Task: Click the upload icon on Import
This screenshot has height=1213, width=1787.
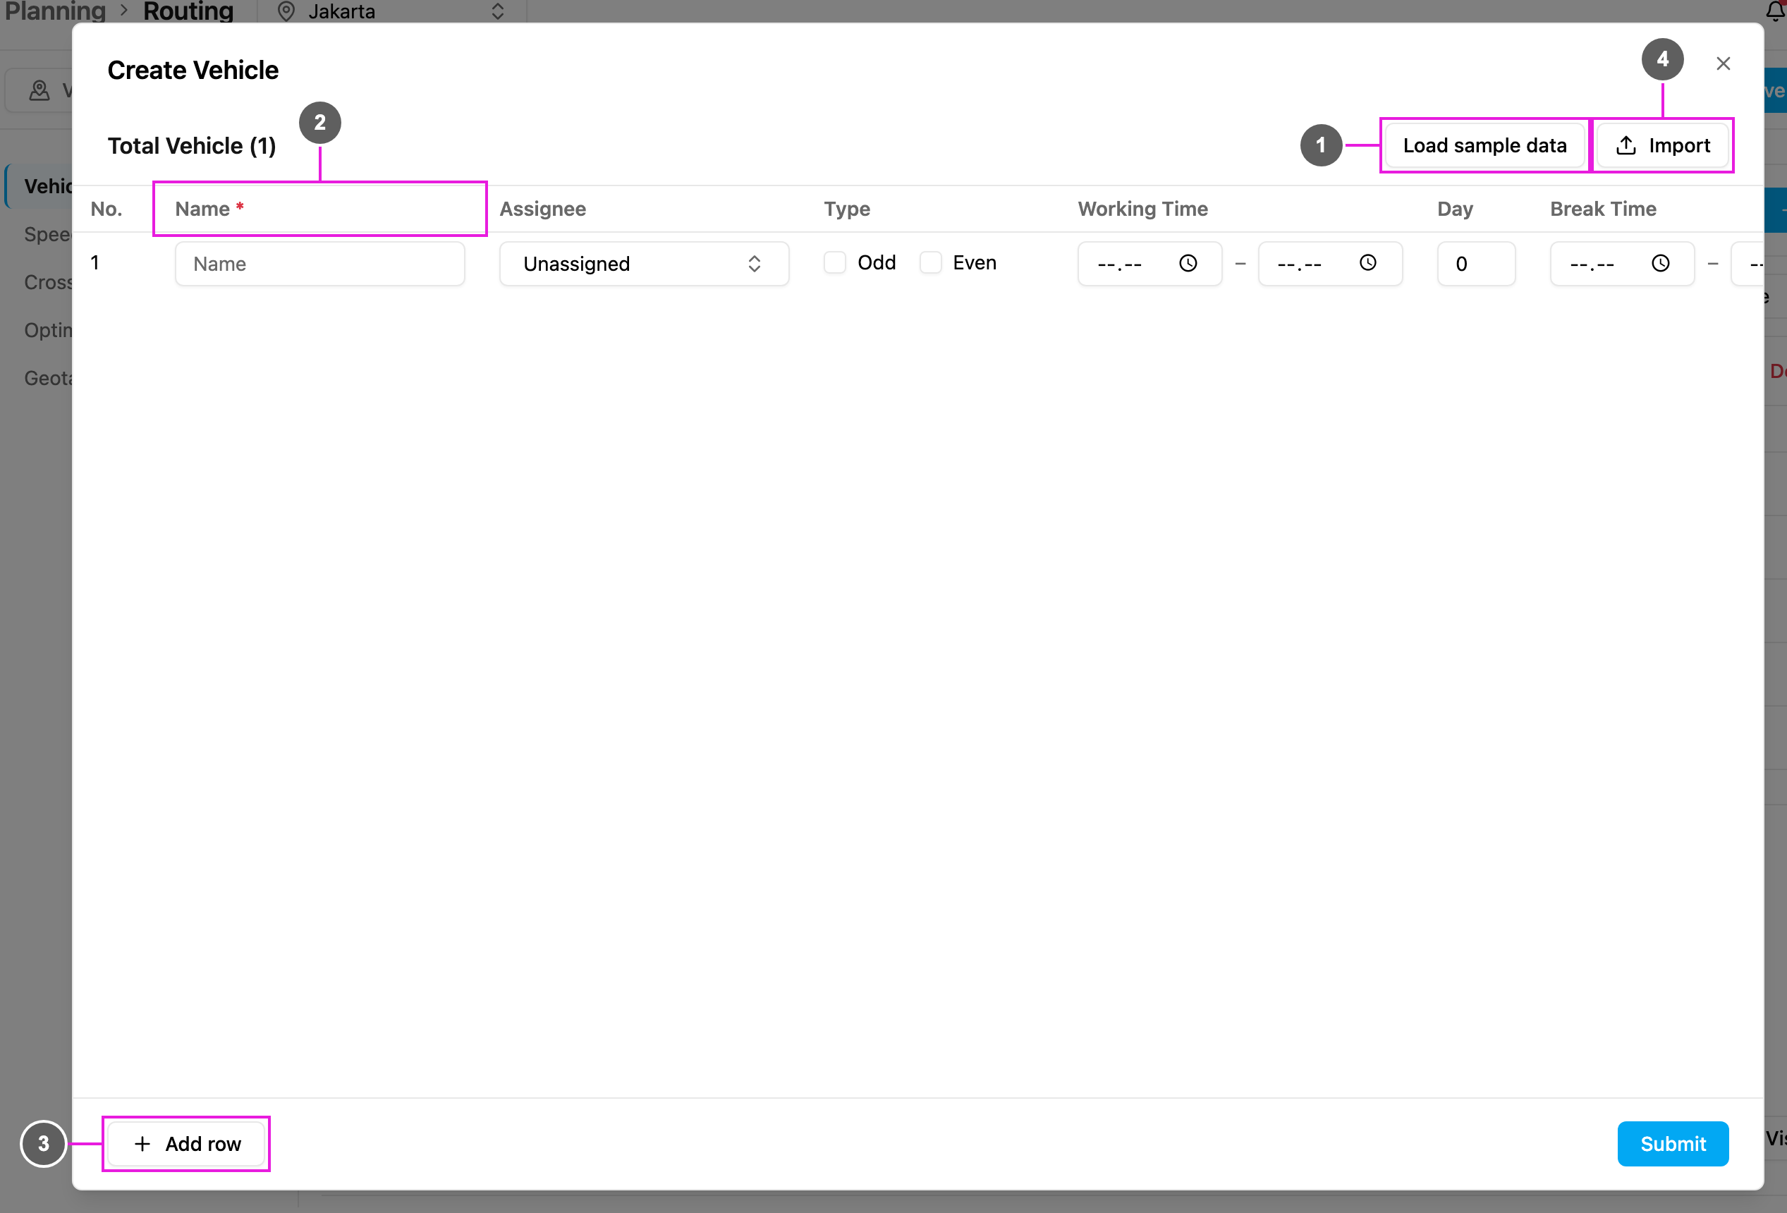Action: click(1626, 145)
